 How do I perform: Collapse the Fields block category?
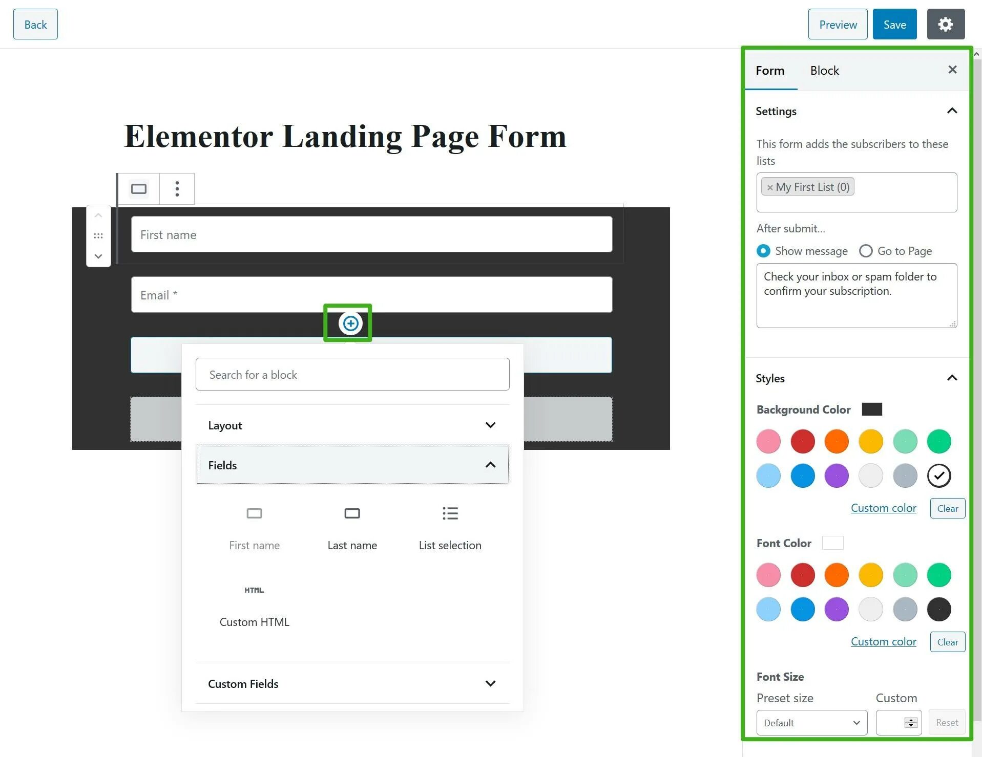click(352, 465)
